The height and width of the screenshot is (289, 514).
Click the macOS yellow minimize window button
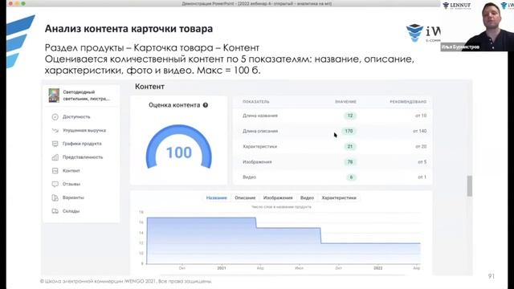coord(17,3)
